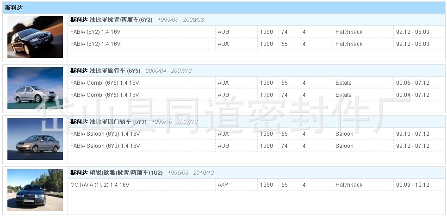447x216 pixels.
Task: Select FABIA Combi (6Y5) 1.4 16V in the AUA row
Action: [x=105, y=83]
